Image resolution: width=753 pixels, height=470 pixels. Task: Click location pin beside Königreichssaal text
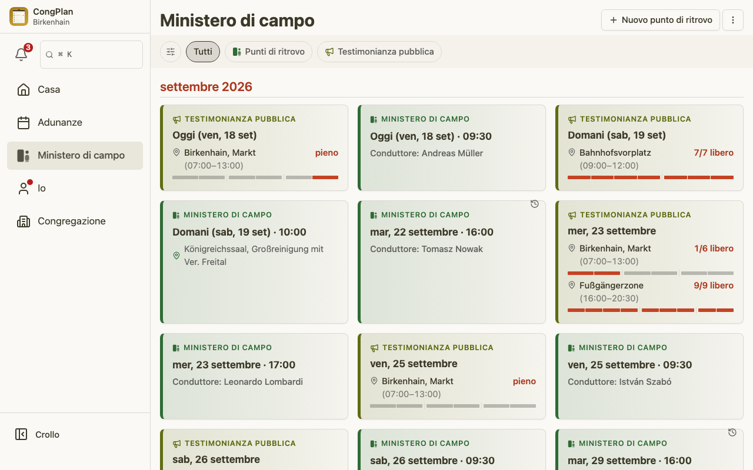(x=176, y=256)
